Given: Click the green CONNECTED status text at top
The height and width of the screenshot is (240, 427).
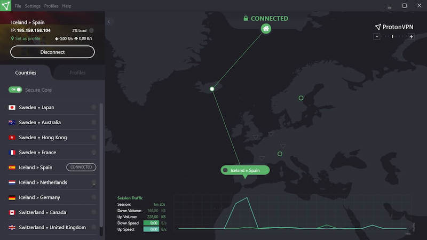Looking at the screenshot, I should pos(270,19).
